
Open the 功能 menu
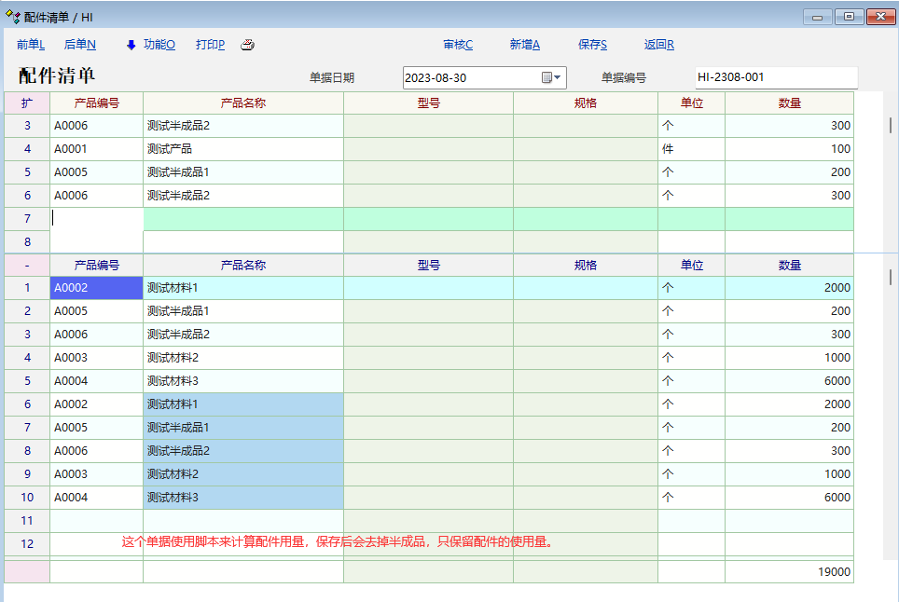(x=159, y=45)
